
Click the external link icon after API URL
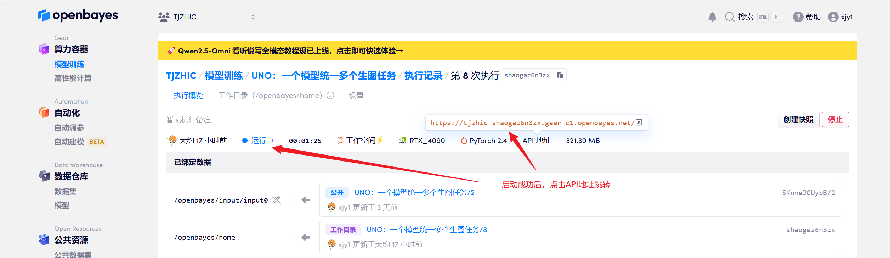click(639, 122)
